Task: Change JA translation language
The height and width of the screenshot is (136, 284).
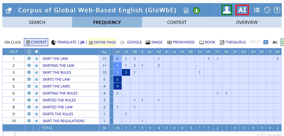Action: coord(82,42)
